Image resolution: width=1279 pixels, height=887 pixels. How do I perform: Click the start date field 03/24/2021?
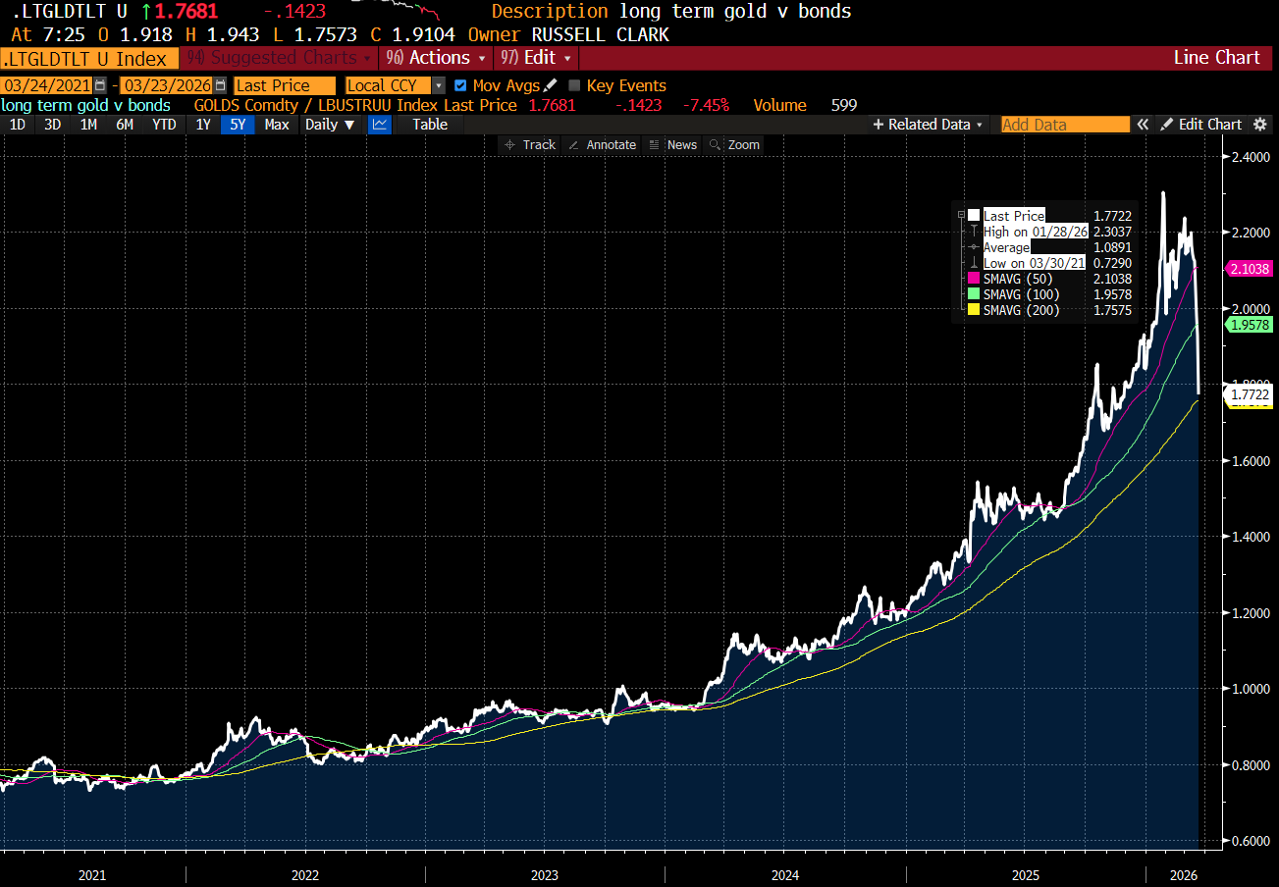[x=47, y=86]
